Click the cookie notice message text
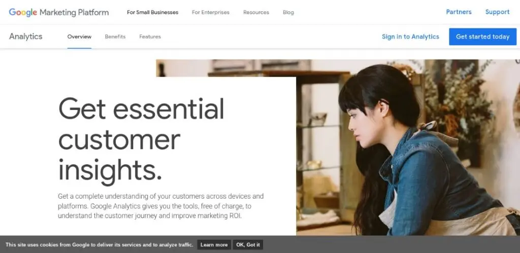The height and width of the screenshot is (253, 520). [x=99, y=245]
